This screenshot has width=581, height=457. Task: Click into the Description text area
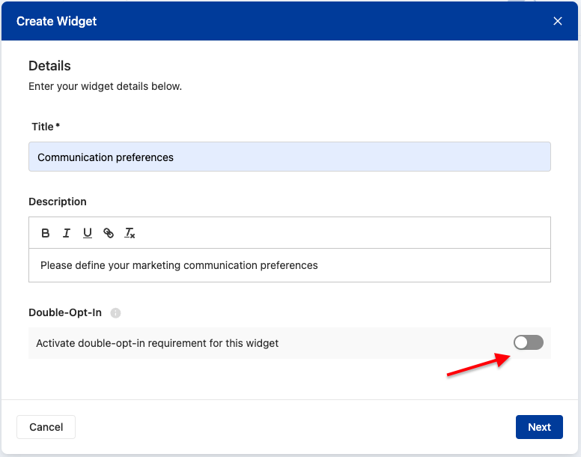tap(290, 265)
